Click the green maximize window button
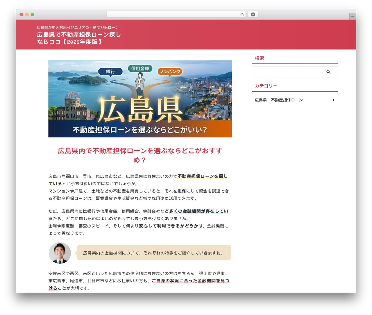Screen dimensions: 372x315 (x=33, y=15)
